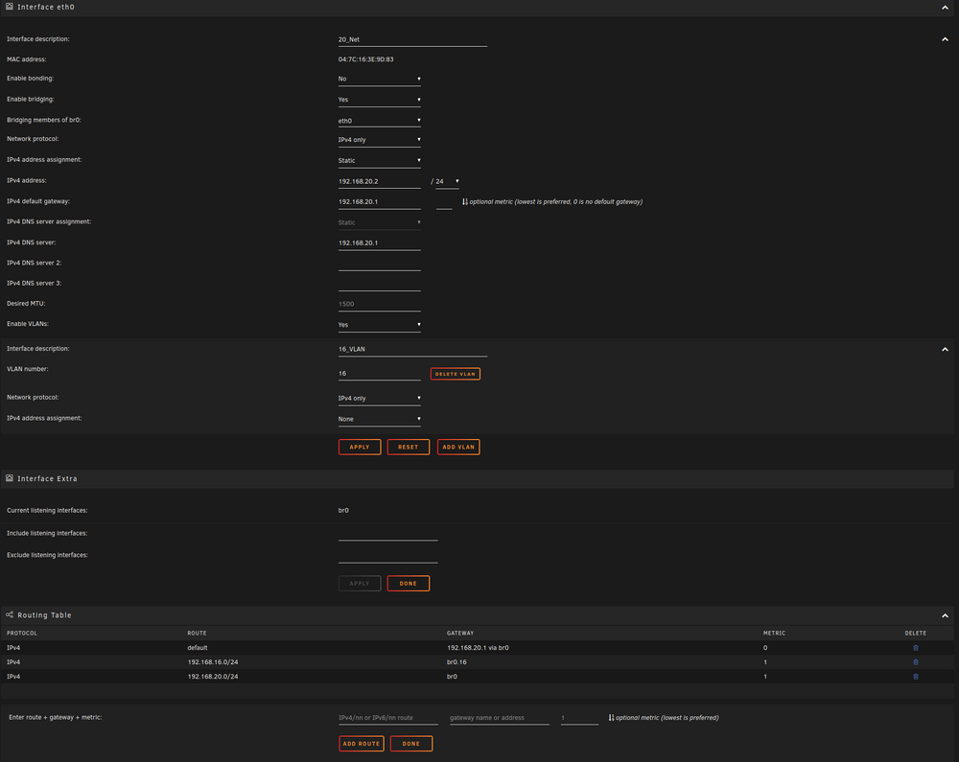The width and height of the screenshot is (959, 762).
Task: Open the Enable bonding dropdown
Action: 379,79
